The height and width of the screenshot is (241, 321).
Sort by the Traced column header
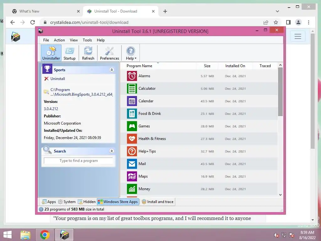pos(265,66)
